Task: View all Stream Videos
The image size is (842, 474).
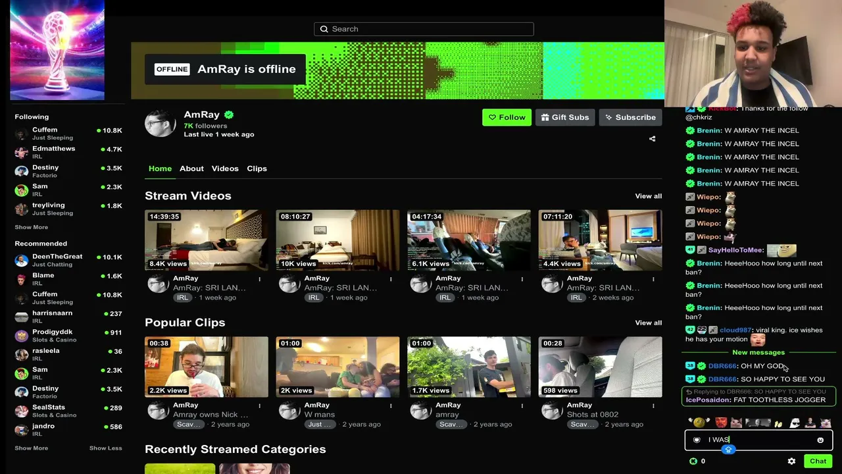Action: [x=649, y=196]
